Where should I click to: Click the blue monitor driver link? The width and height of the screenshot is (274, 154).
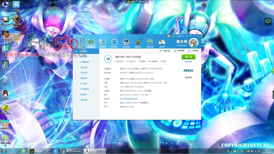click(x=128, y=99)
